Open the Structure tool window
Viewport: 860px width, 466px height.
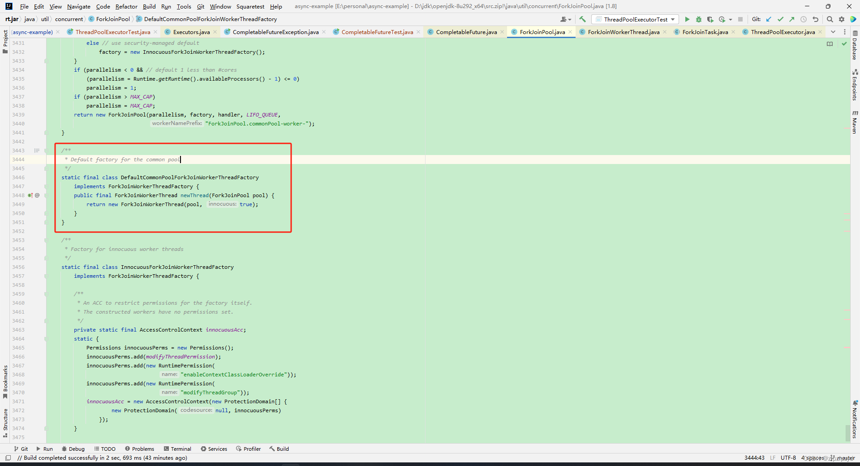(5, 423)
